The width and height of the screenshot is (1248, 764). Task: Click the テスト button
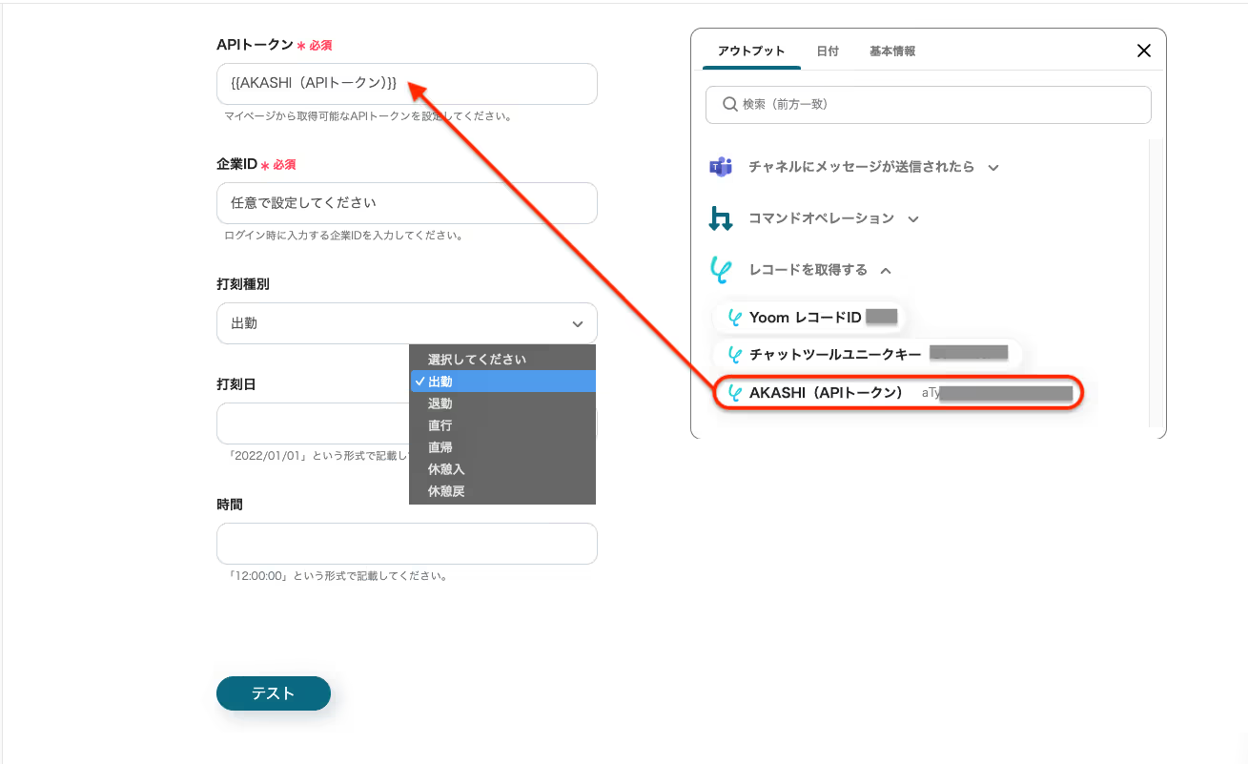coord(274,693)
